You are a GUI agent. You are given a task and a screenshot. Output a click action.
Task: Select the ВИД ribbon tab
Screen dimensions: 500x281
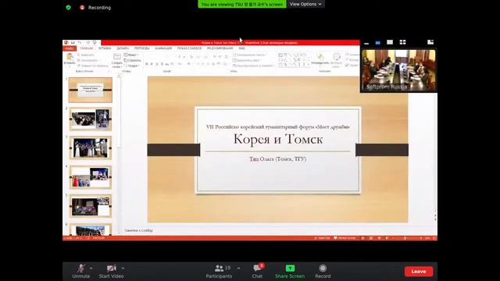pos(242,48)
